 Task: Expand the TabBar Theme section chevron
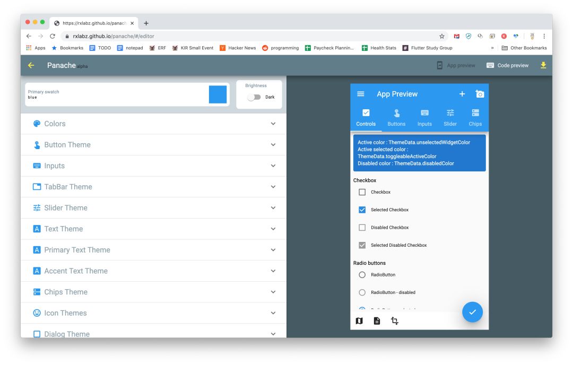[273, 187]
